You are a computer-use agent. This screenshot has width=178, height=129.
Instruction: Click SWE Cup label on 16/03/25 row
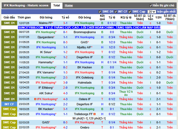(x=9, y=109)
